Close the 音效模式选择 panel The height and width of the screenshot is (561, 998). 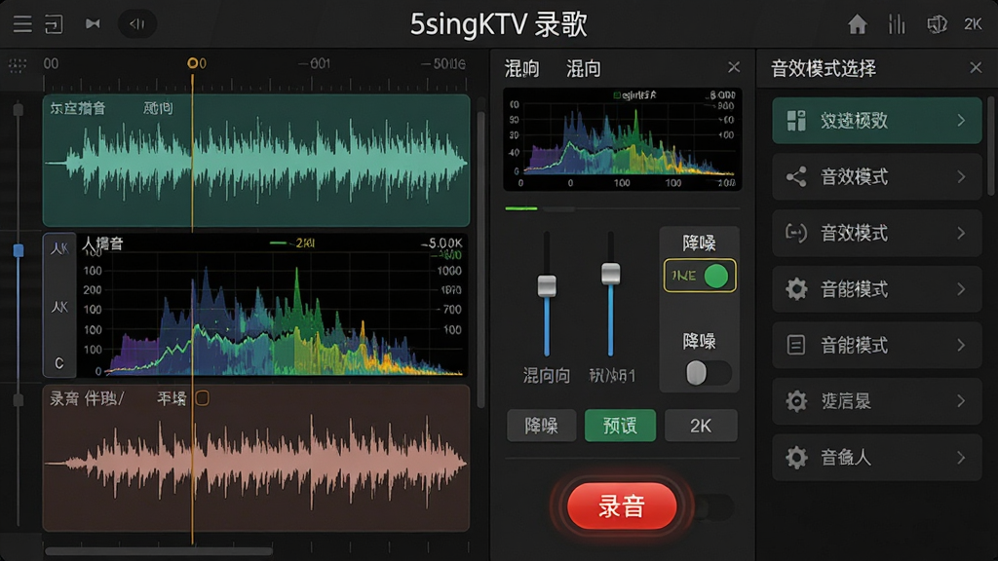[976, 67]
